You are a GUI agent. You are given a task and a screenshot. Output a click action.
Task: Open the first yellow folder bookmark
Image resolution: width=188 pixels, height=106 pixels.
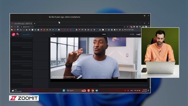point(12,30)
